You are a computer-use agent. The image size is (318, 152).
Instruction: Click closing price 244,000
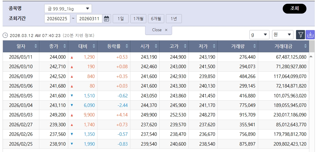click(x=58, y=57)
